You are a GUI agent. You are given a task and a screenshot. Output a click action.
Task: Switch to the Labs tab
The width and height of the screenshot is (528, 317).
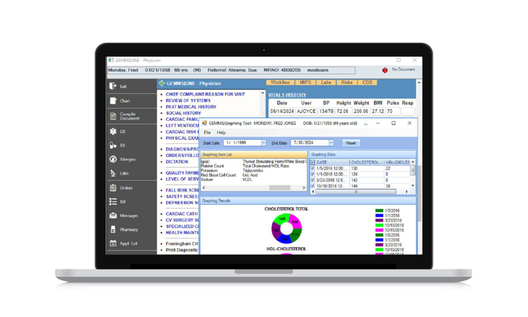pos(326,83)
